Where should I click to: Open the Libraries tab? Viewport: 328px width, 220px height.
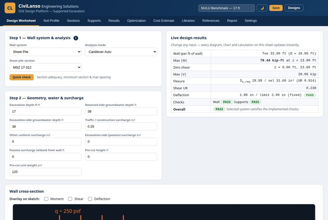click(188, 21)
